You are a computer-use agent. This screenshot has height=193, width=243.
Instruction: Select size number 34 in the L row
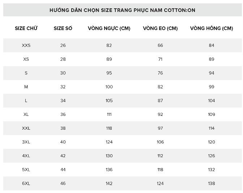pos(63,101)
